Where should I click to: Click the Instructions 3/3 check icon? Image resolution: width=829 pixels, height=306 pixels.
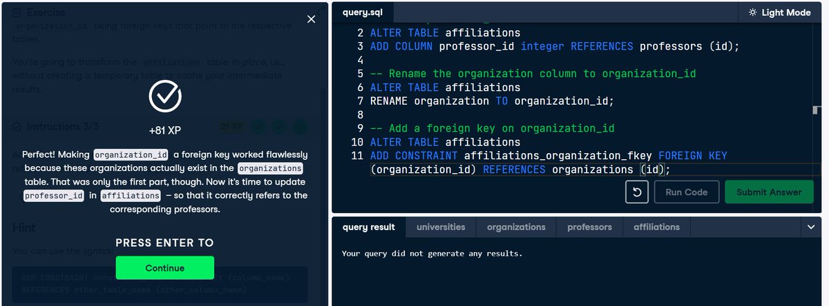(17, 127)
